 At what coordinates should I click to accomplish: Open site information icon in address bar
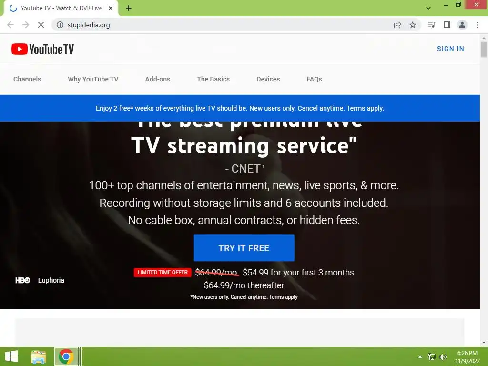click(x=60, y=25)
